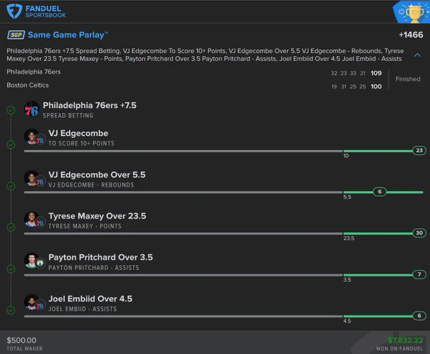
Task: Click Boston Celtics team name in scoreboard
Action: (x=28, y=85)
